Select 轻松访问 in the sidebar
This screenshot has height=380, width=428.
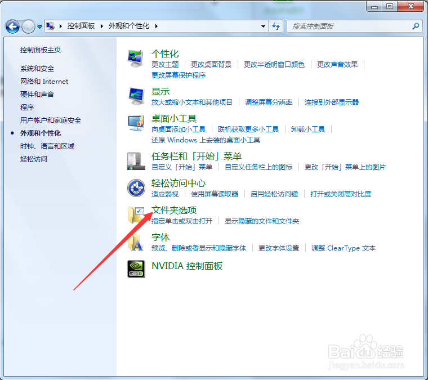[34, 159]
